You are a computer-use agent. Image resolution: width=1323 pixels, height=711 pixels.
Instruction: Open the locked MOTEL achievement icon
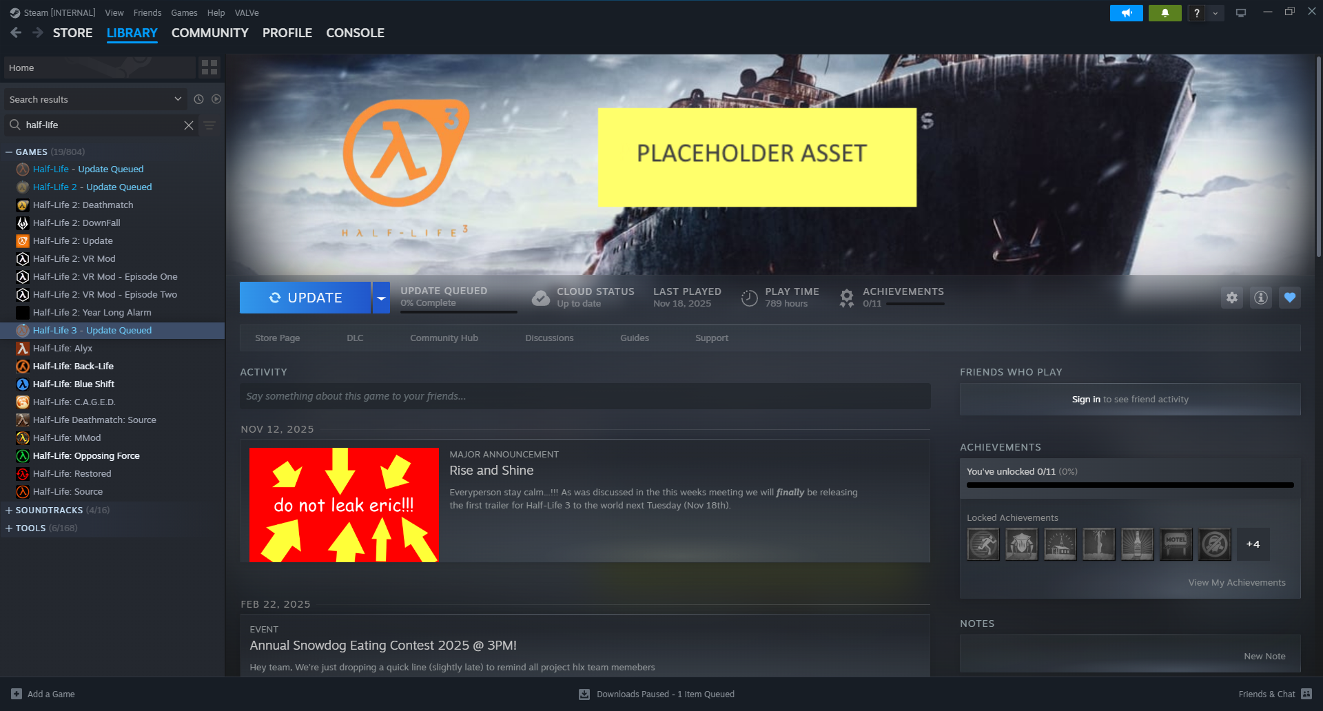(1176, 544)
